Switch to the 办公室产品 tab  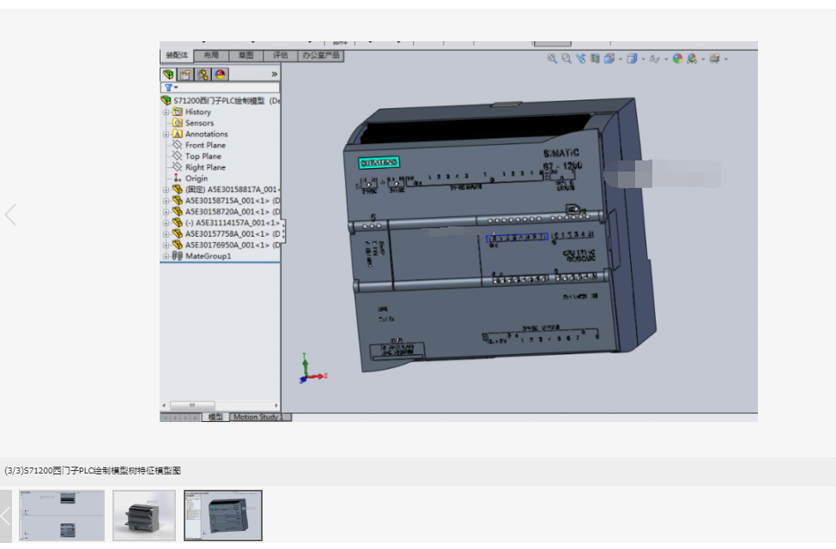[x=321, y=56]
